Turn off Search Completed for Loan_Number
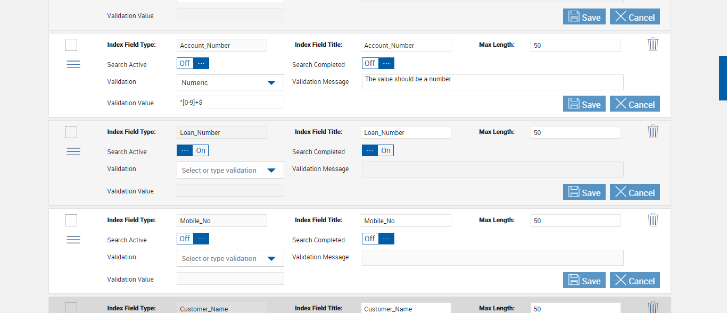Viewport: 727px width, 313px height. [378, 151]
